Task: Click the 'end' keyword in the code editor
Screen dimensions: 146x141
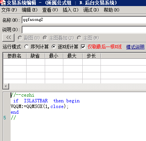Action: tap(15, 112)
